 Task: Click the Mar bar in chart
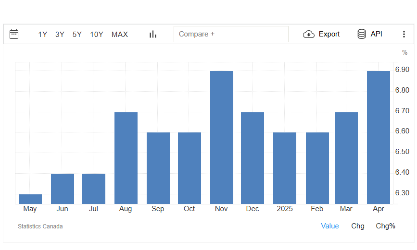tap(346, 158)
